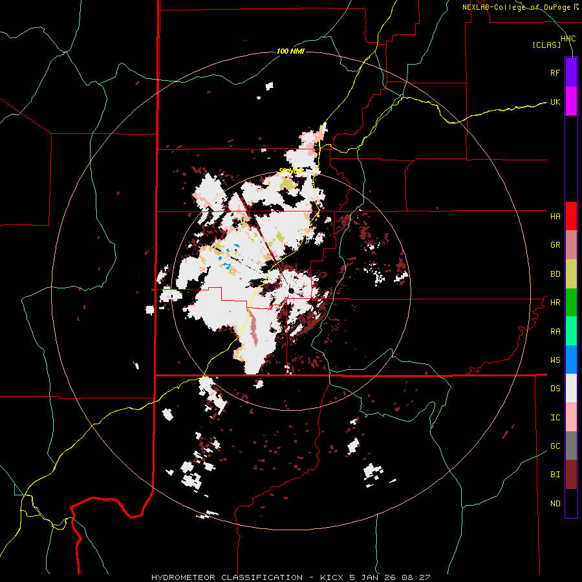Click the UK magenta legend swatch

571,102
